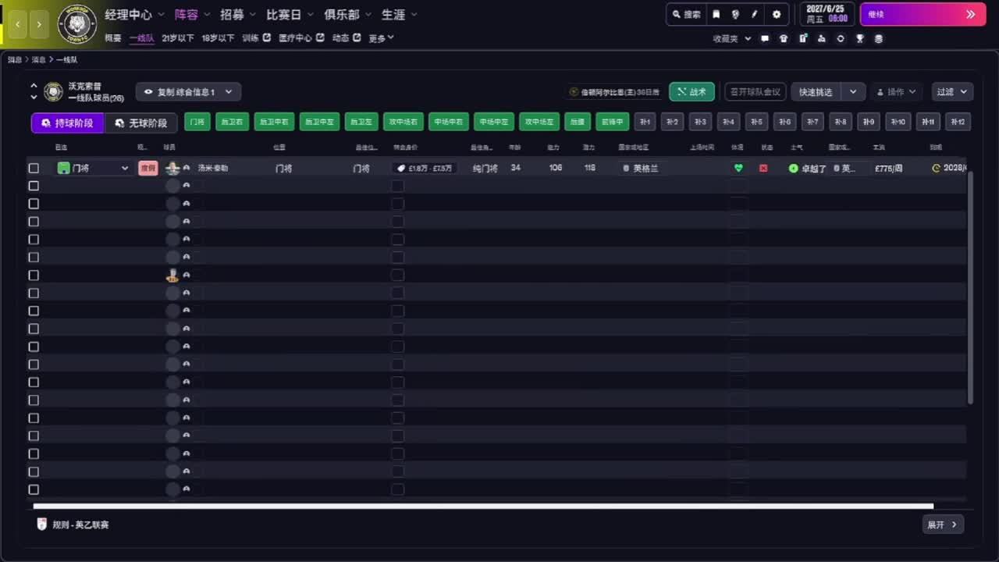Viewport: 999px width, 562px height.
Task: Switch to 无球阶段 phase toggle
Action: click(141, 123)
